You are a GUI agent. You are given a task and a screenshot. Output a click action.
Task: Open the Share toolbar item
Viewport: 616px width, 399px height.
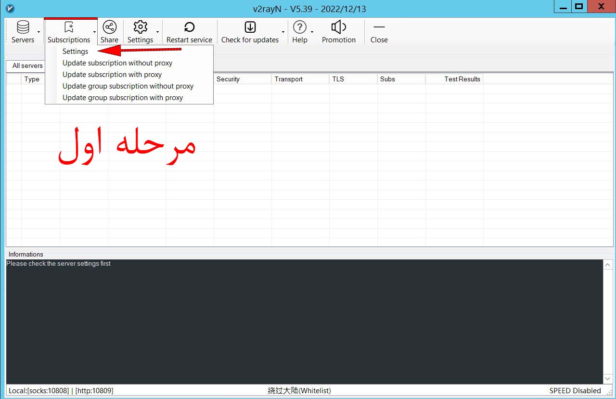coord(109,32)
